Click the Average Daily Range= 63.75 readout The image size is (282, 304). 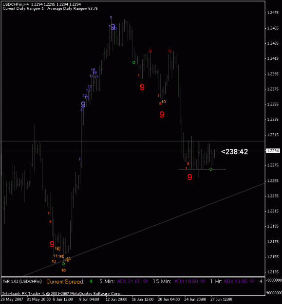73,9
